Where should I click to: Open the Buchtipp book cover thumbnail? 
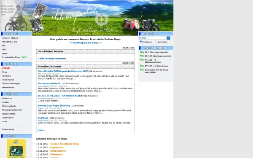click(16, 149)
